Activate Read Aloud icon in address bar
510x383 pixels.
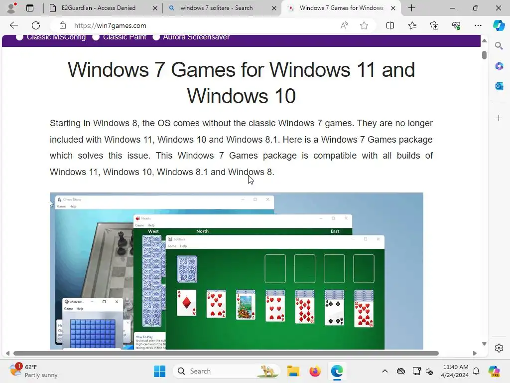tap(344, 25)
